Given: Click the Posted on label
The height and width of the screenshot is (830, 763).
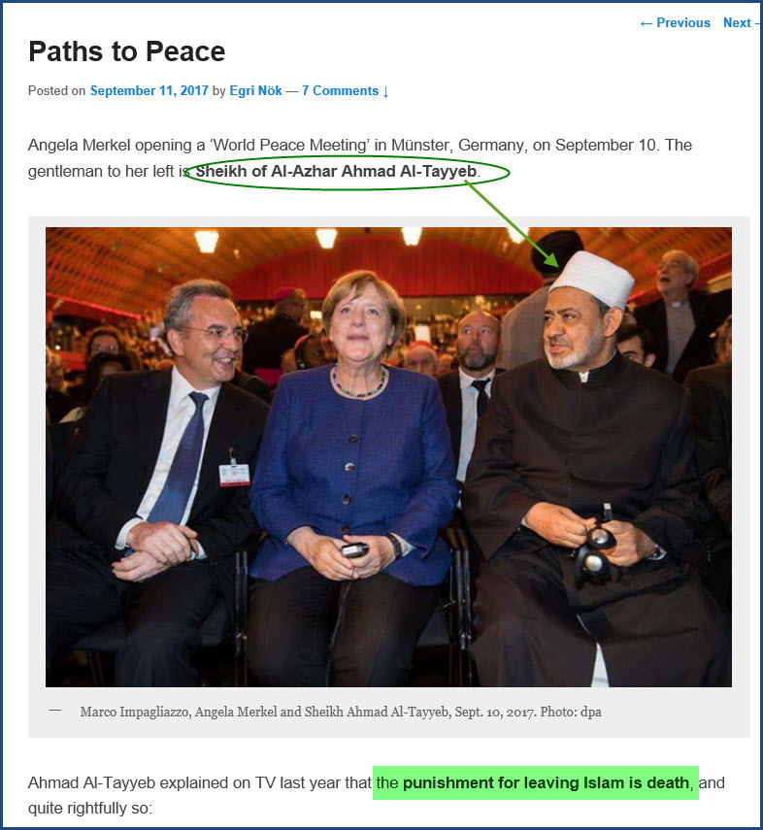Looking at the screenshot, I should coord(56,90).
